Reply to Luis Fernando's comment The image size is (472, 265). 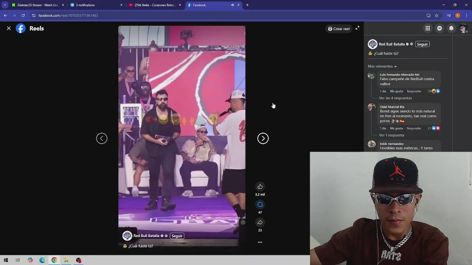[414, 91]
